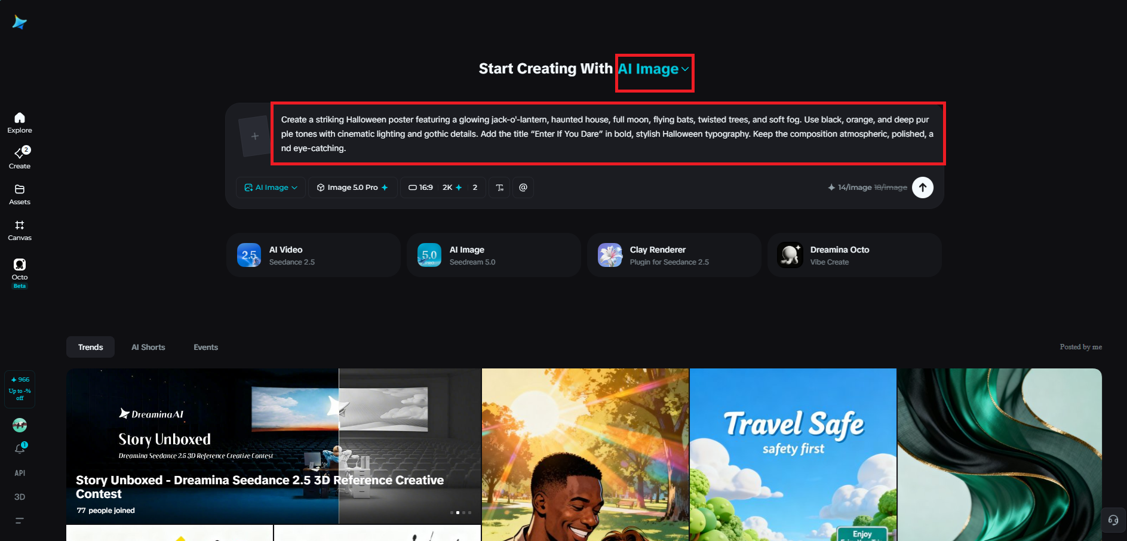Screen dimensions: 1127x541
Task: Add a reference image with the plus box
Action: point(255,136)
